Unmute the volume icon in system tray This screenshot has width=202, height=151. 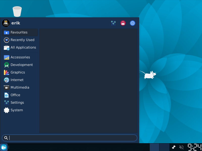pos(181,147)
